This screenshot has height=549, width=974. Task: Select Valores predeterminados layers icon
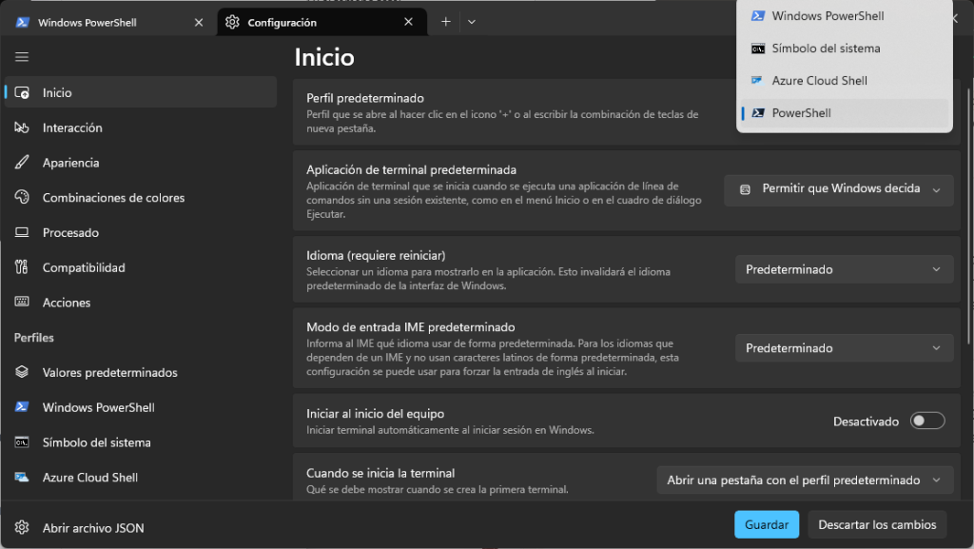click(23, 373)
